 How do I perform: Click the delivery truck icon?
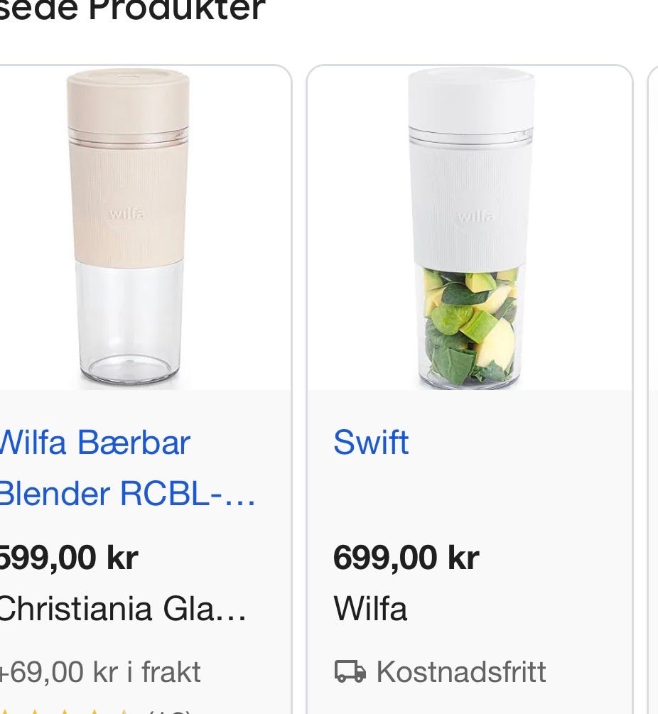click(x=350, y=671)
